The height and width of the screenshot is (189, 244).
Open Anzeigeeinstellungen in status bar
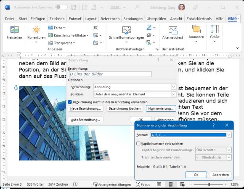[112, 184]
